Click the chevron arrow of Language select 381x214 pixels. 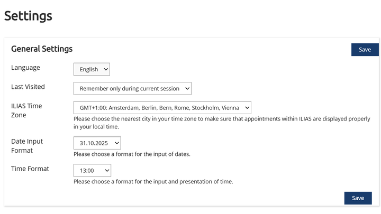click(x=106, y=69)
